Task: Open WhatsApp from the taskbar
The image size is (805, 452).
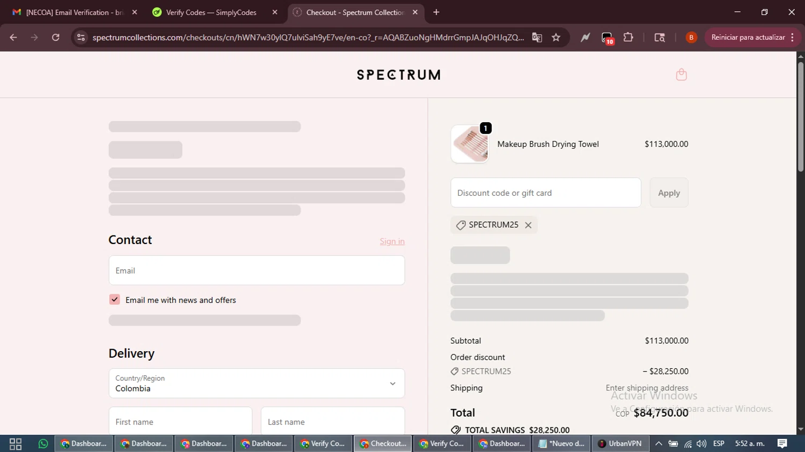Action: point(43,444)
